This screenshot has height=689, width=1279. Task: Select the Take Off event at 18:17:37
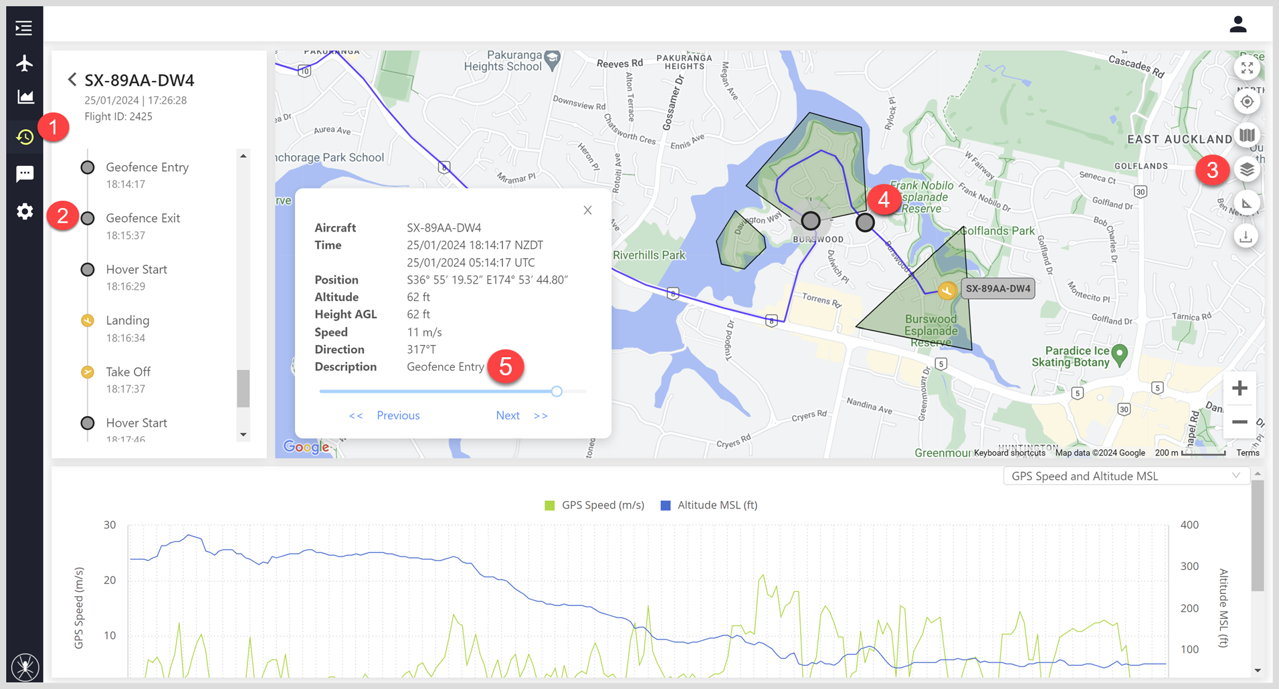(x=128, y=379)
